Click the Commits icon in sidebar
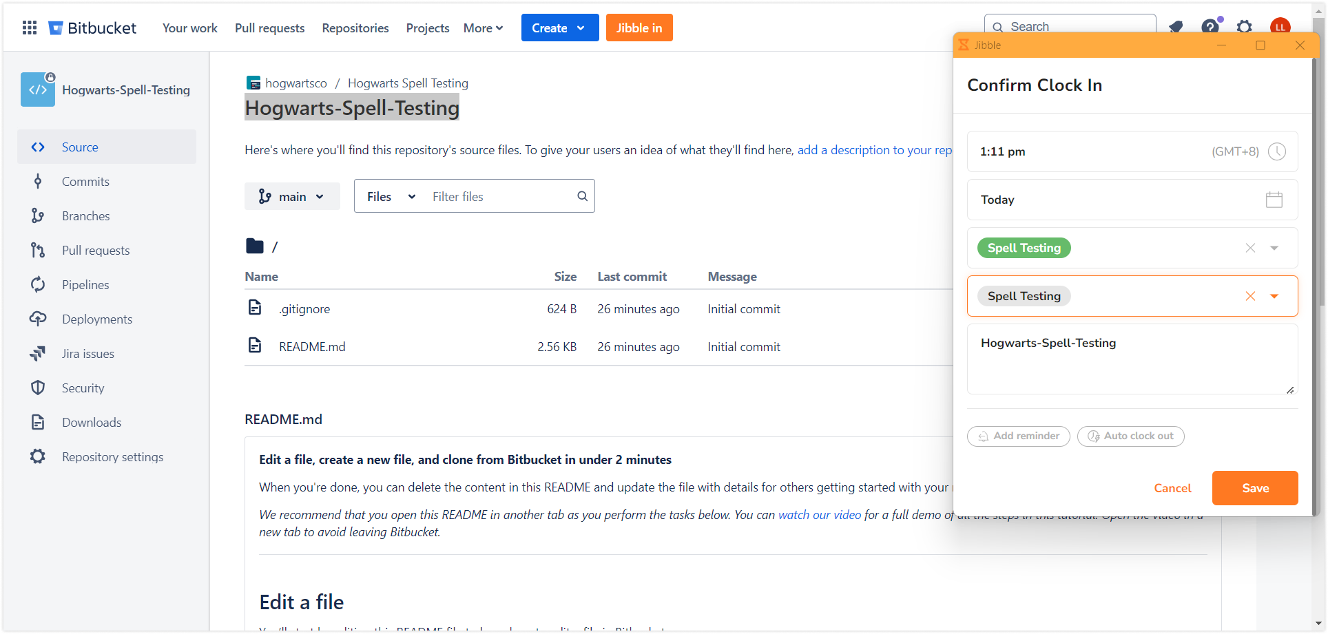The width and height of the screenshot is (1328, 634). (38, 181)
